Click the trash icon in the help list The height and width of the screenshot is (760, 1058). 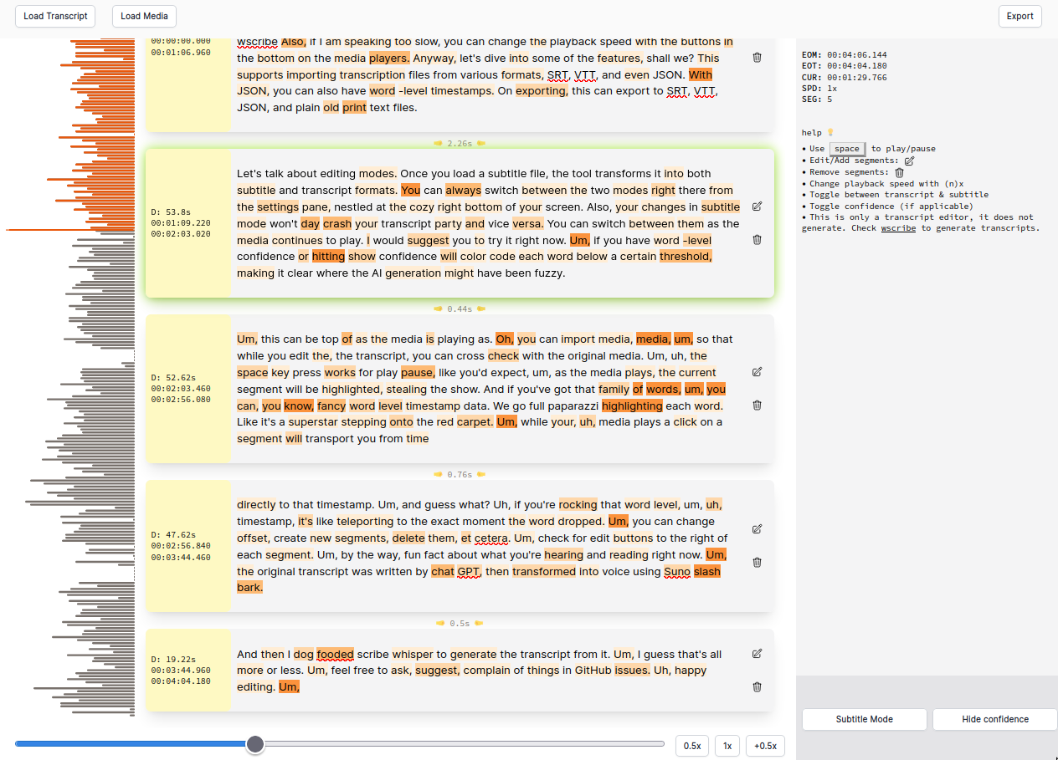coord(900,172)
